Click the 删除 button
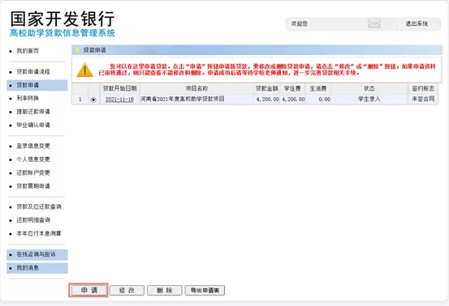449x306 pixels. (164, 291)
